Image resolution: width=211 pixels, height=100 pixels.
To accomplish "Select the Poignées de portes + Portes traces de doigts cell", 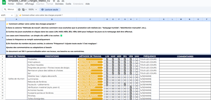I will pyautogui.click(x=52, y=68).
